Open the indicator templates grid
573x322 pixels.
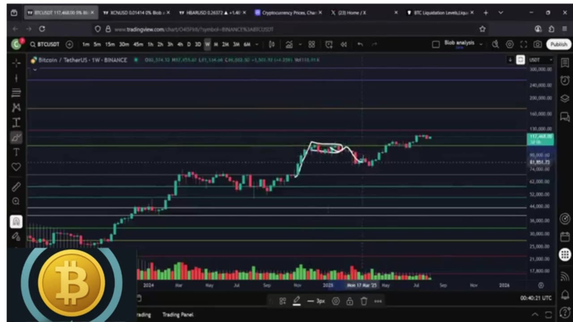[x=312, y=44]
